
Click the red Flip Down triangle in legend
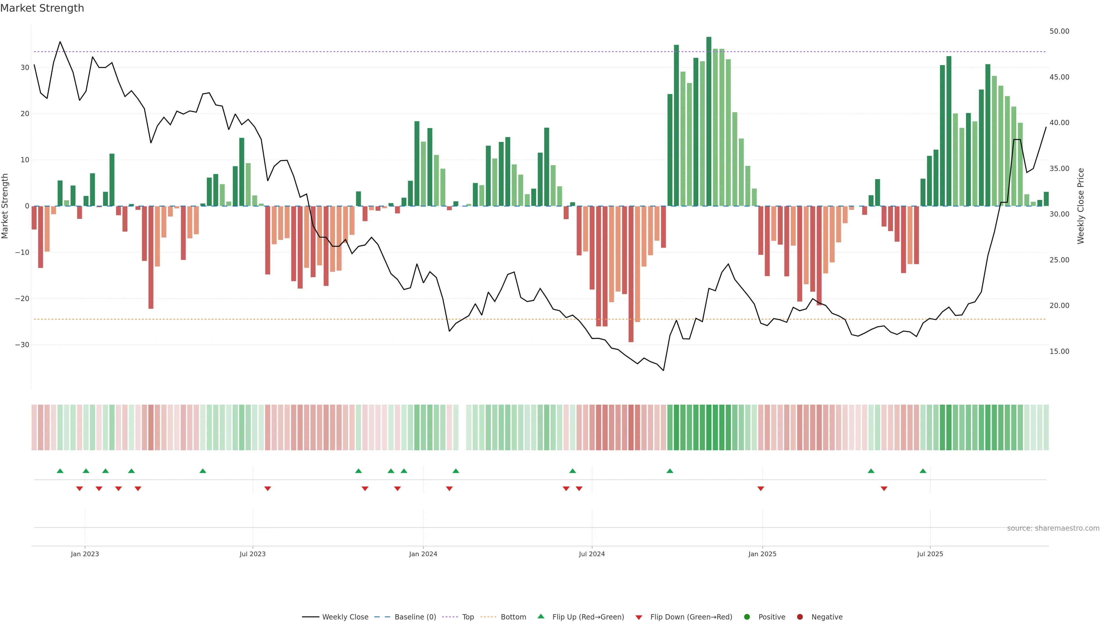(x=638, y=617)
